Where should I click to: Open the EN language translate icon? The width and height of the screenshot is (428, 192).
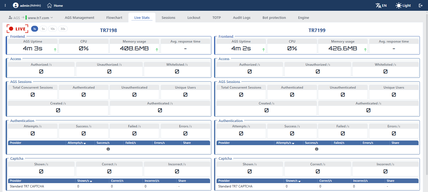click(378, 5)
